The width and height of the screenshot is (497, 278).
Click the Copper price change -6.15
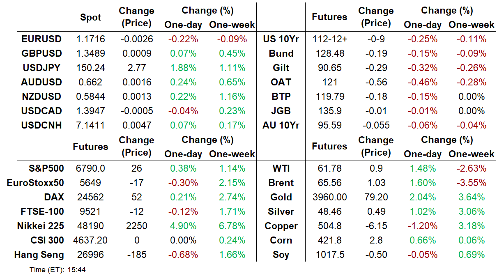(376, 226)
